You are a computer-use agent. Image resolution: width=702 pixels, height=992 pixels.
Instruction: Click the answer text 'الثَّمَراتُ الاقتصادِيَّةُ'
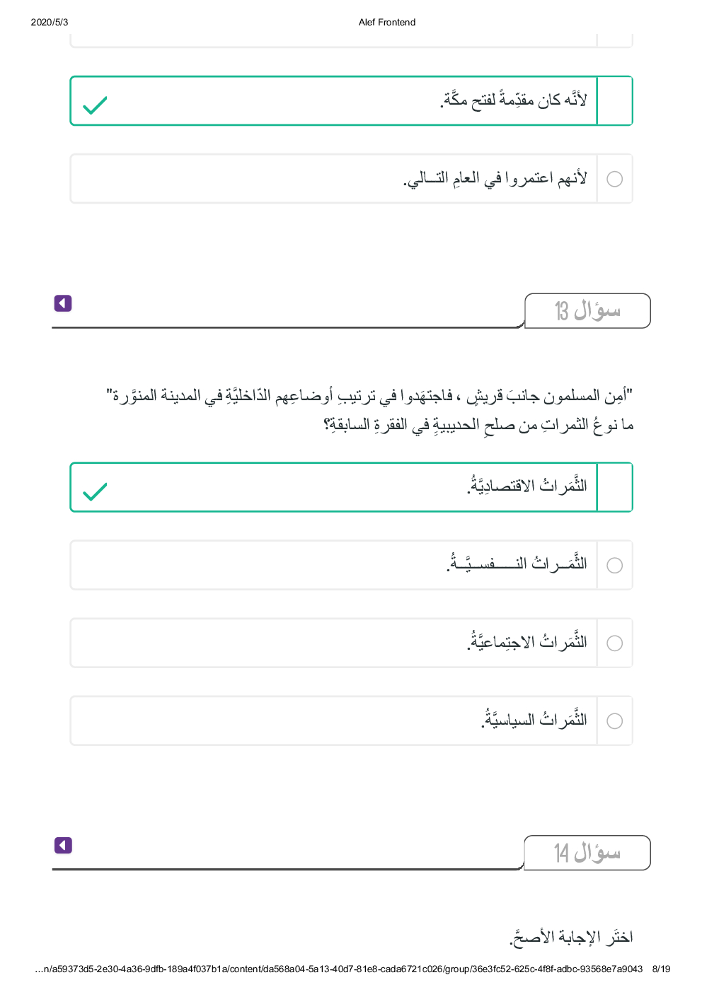pos(527,486)
